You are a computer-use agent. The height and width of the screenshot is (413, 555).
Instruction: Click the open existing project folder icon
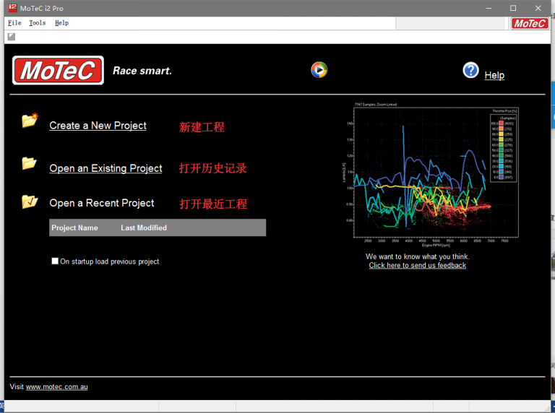point(29,163)
